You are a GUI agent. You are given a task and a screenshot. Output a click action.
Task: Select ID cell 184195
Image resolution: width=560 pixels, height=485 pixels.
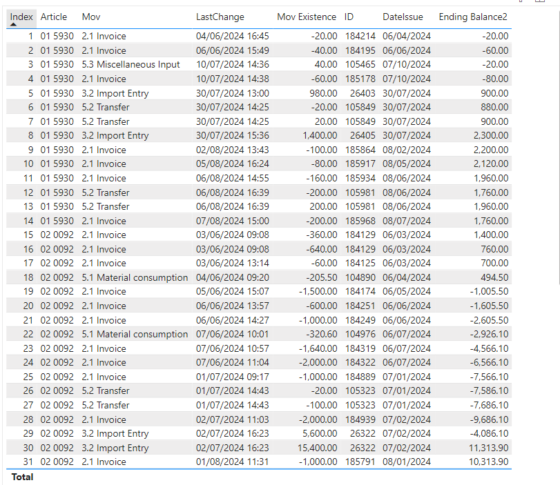coord(360,50)
